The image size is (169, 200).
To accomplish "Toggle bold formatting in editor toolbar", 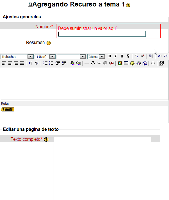I will [109, 56].
